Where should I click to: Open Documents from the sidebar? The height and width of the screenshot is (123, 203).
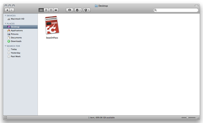tap(20, 38)
